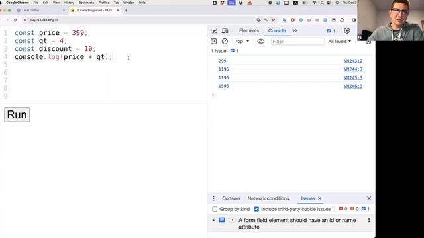Open the History menu
424x238 pixels.
click(69, 3)
